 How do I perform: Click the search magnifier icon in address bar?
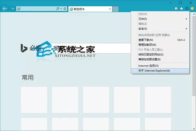tap(57, 9)
